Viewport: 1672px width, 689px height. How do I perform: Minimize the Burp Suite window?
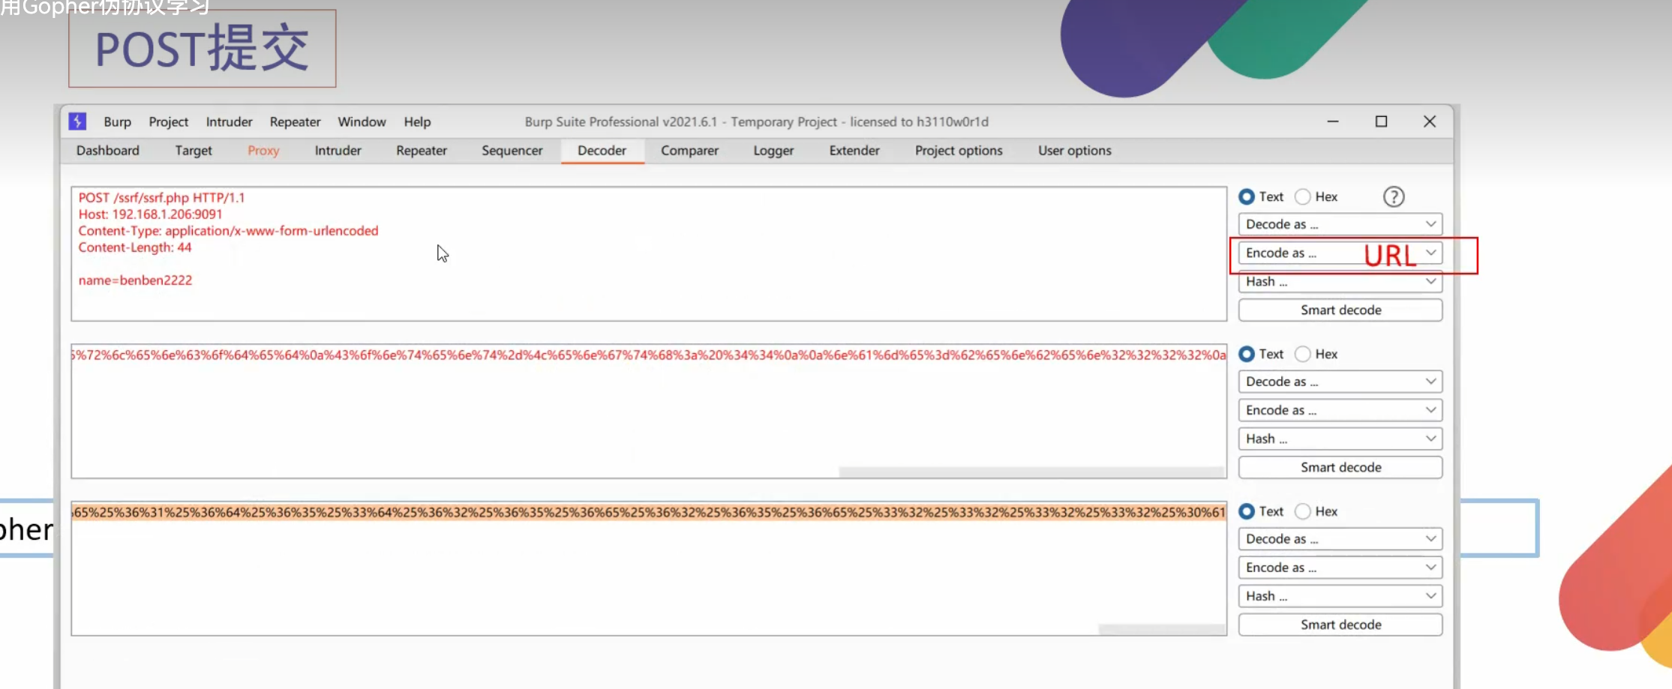coord(1332,121)
